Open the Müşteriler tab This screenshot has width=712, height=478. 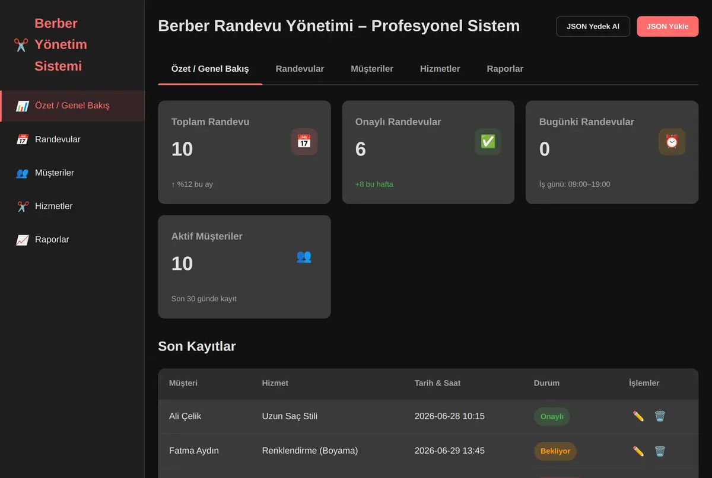click(x=372, y=69)
